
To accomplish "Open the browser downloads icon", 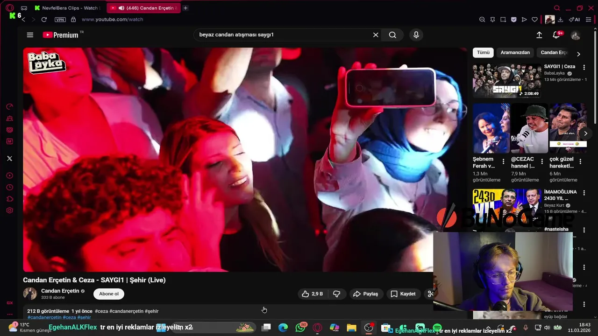I will pyautogui.click(x=560, y=20).
